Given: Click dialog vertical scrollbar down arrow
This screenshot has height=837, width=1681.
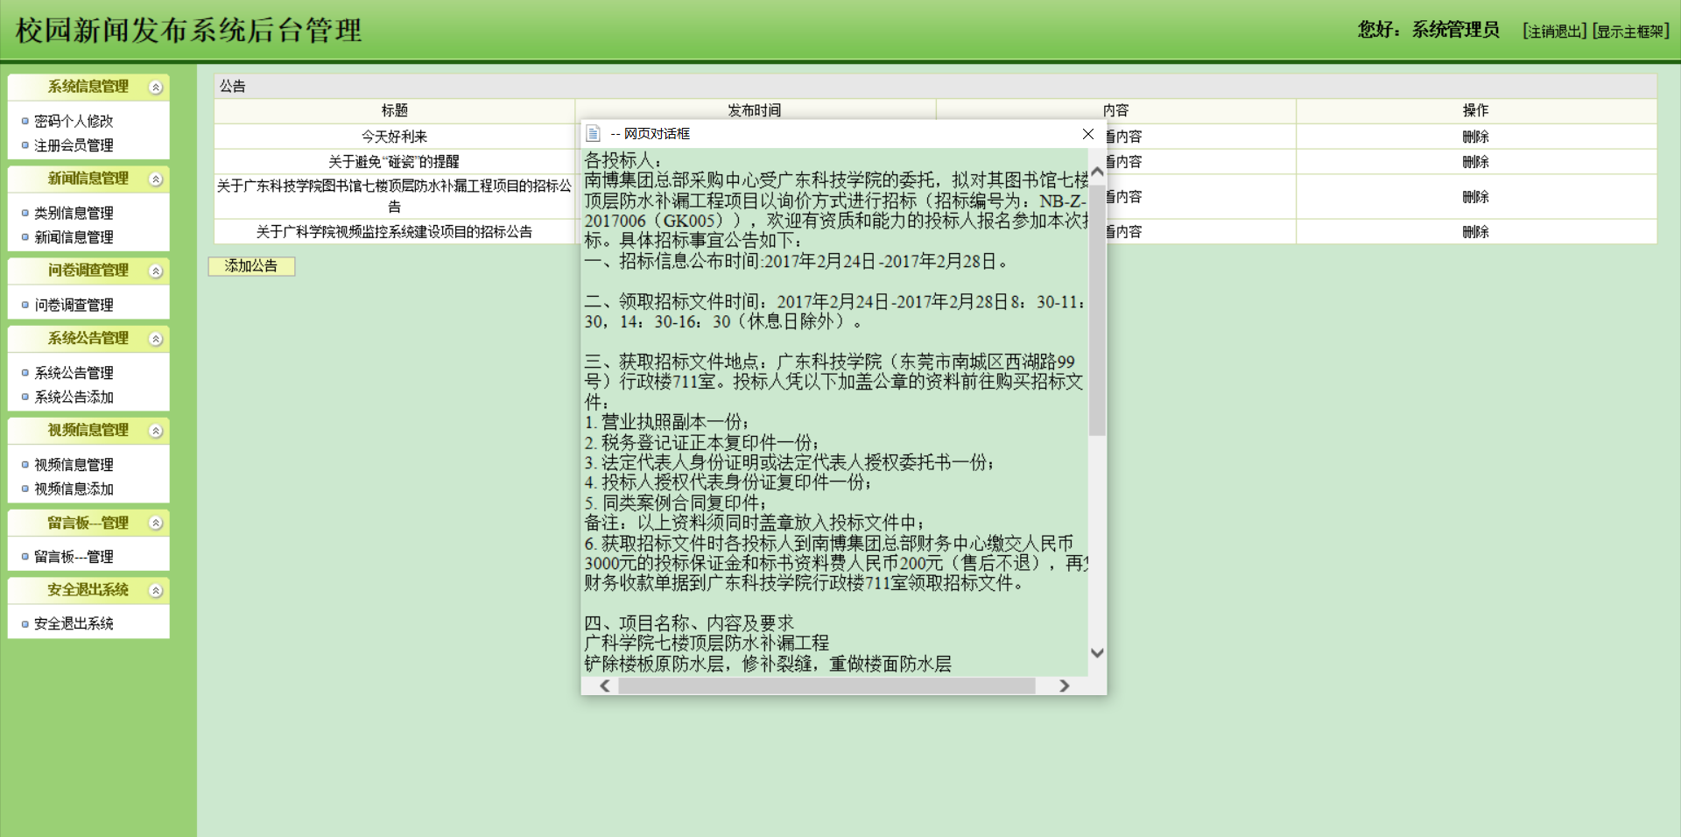Looking at the screenshot, I should tap(1097, 653).
